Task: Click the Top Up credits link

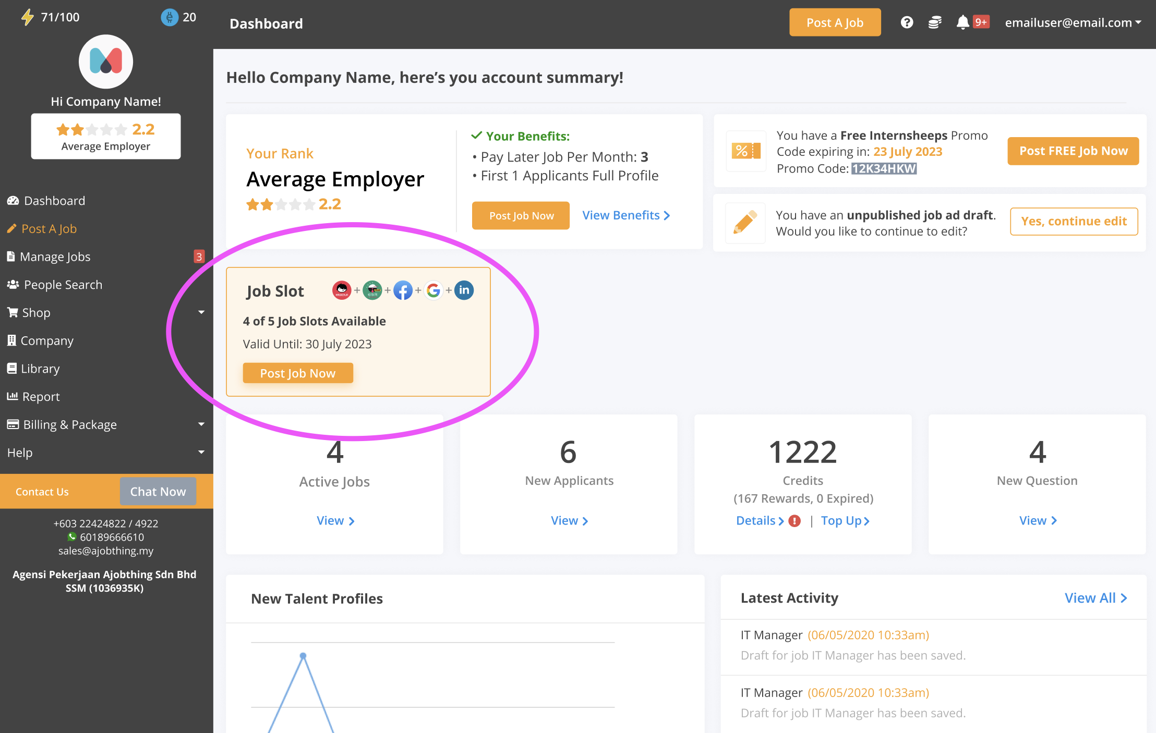Action: [845, 521]
